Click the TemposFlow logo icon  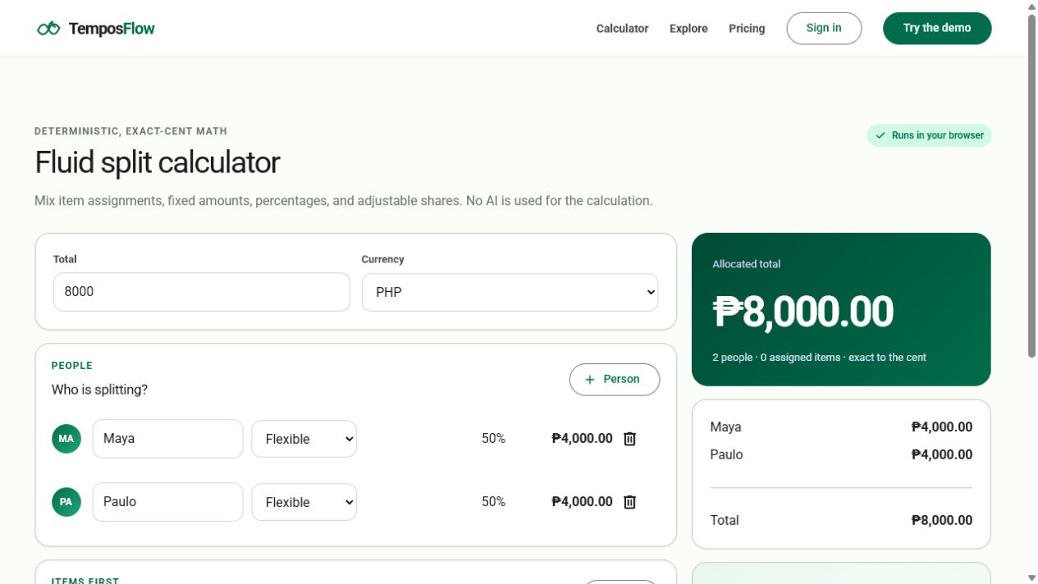point(48,29)
